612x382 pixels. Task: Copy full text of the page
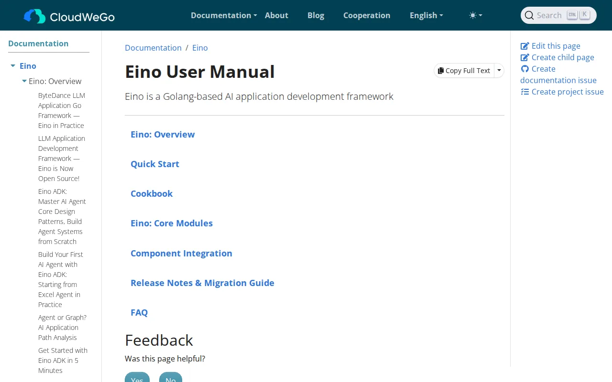464,71
